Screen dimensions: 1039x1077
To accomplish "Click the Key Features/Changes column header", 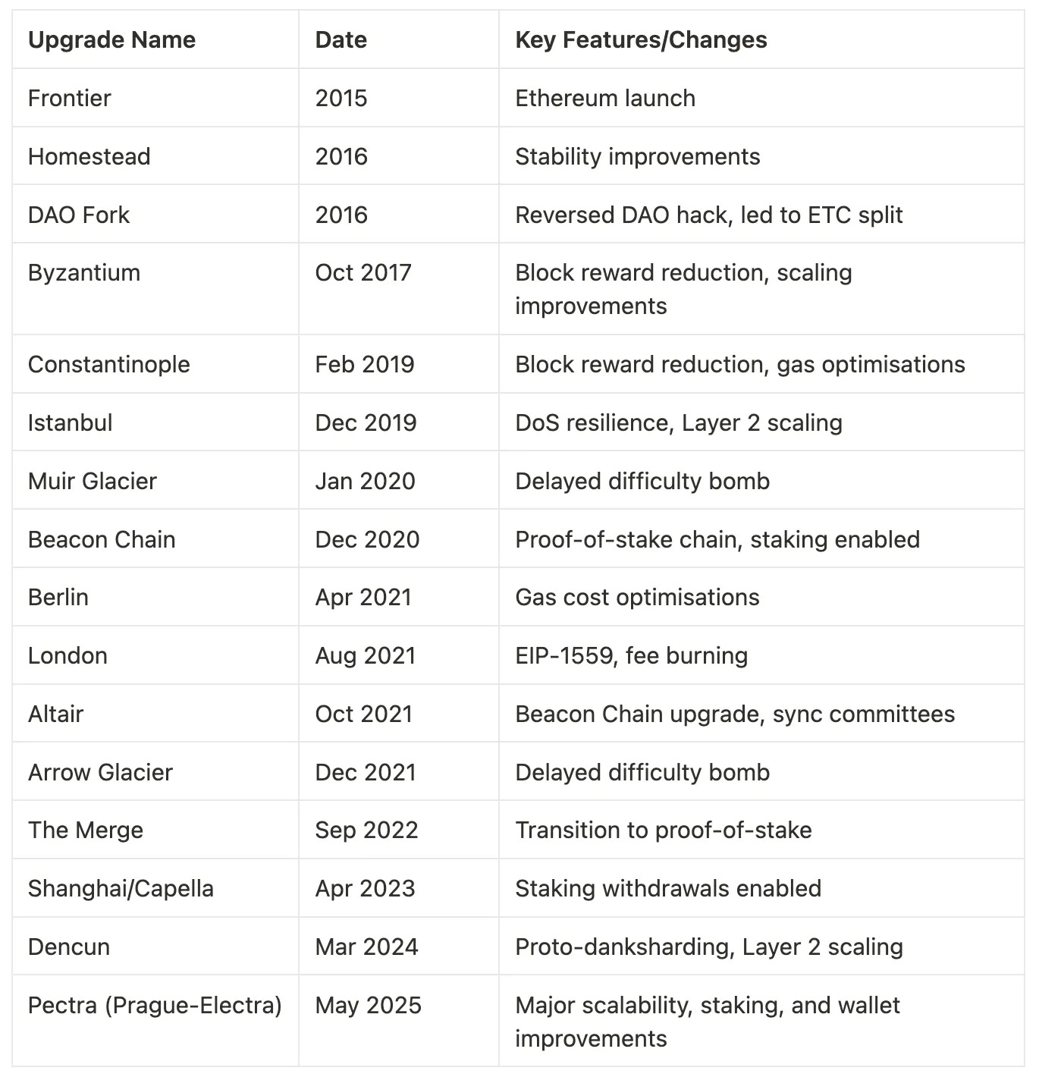I will coord(641,40).
